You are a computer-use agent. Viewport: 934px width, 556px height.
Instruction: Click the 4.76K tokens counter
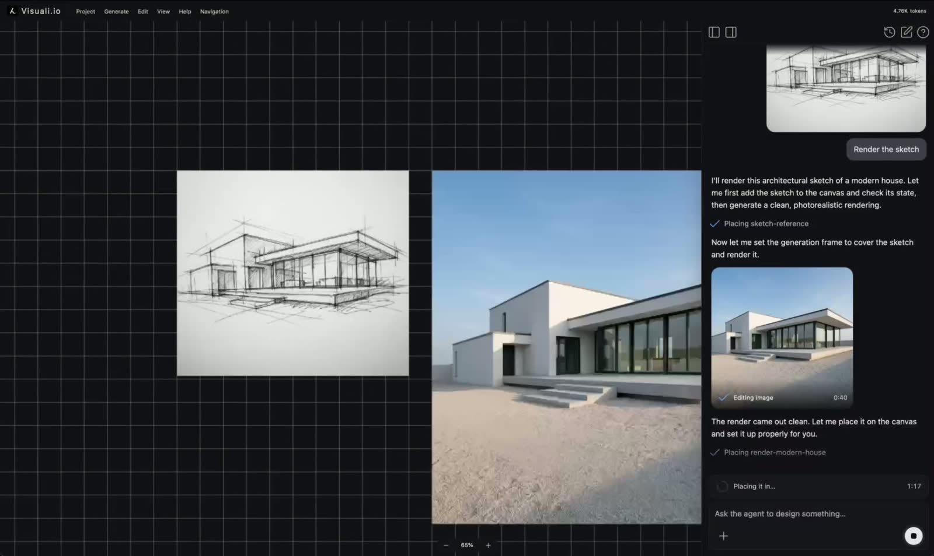point(909,11)
